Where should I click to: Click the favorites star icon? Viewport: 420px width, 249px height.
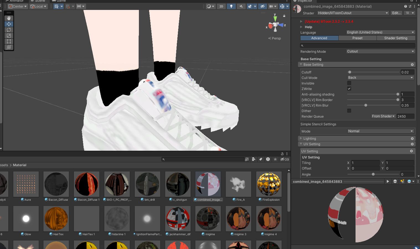[x=275, y=159]
